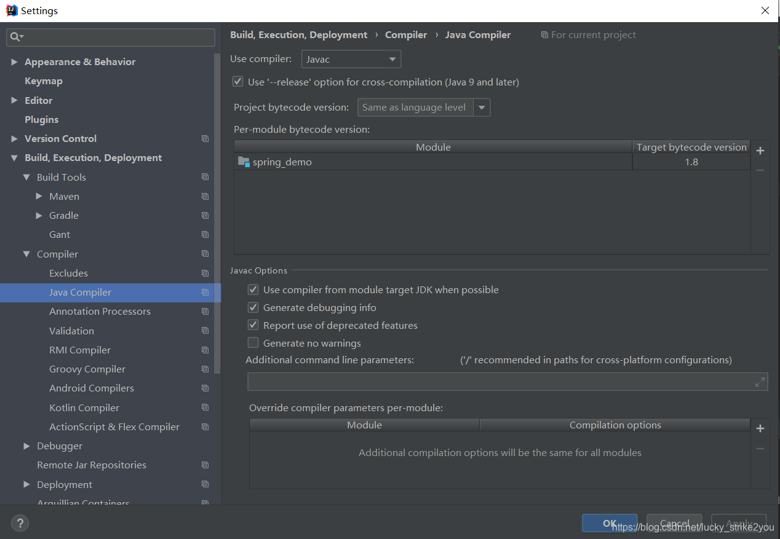The height and width of the screenshot is (539, 780).
Task: Add module with the per-module bytecode plus icon
Action: [x=760, y=151]
